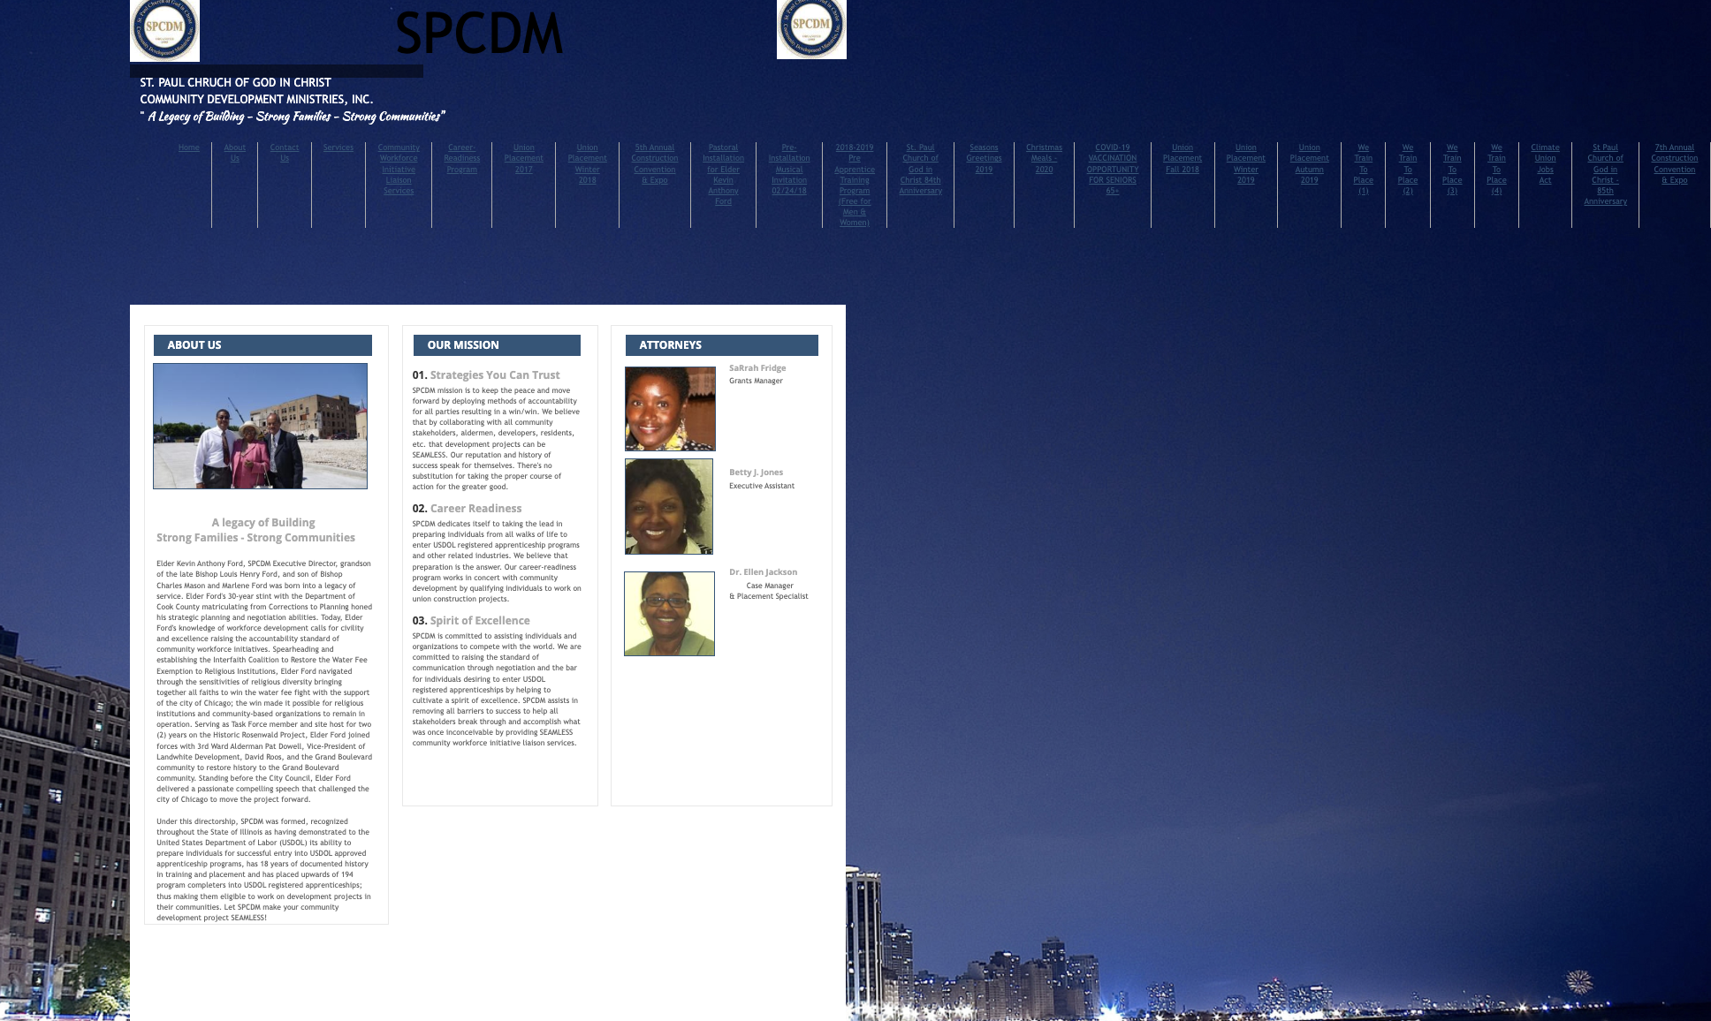This screenshot has width=1711, height=1021.
Task: Open St. Paul Church 84th Anniversary link
Action: click(x=921, y=169)
